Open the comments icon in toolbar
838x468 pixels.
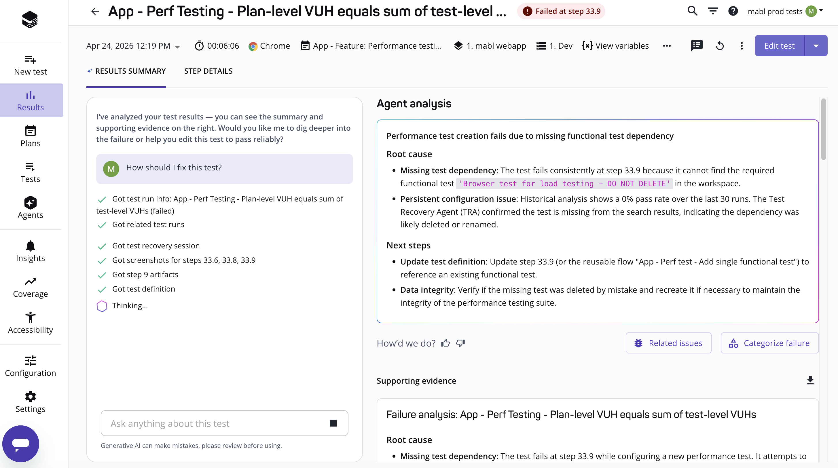697,46
